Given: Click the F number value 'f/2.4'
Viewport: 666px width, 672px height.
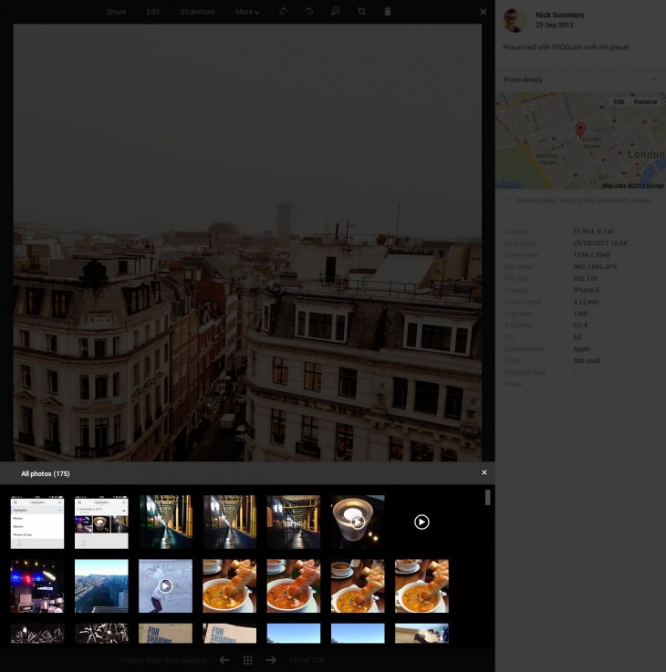Looking at the screenshot, I should click(x=580, y=326).
